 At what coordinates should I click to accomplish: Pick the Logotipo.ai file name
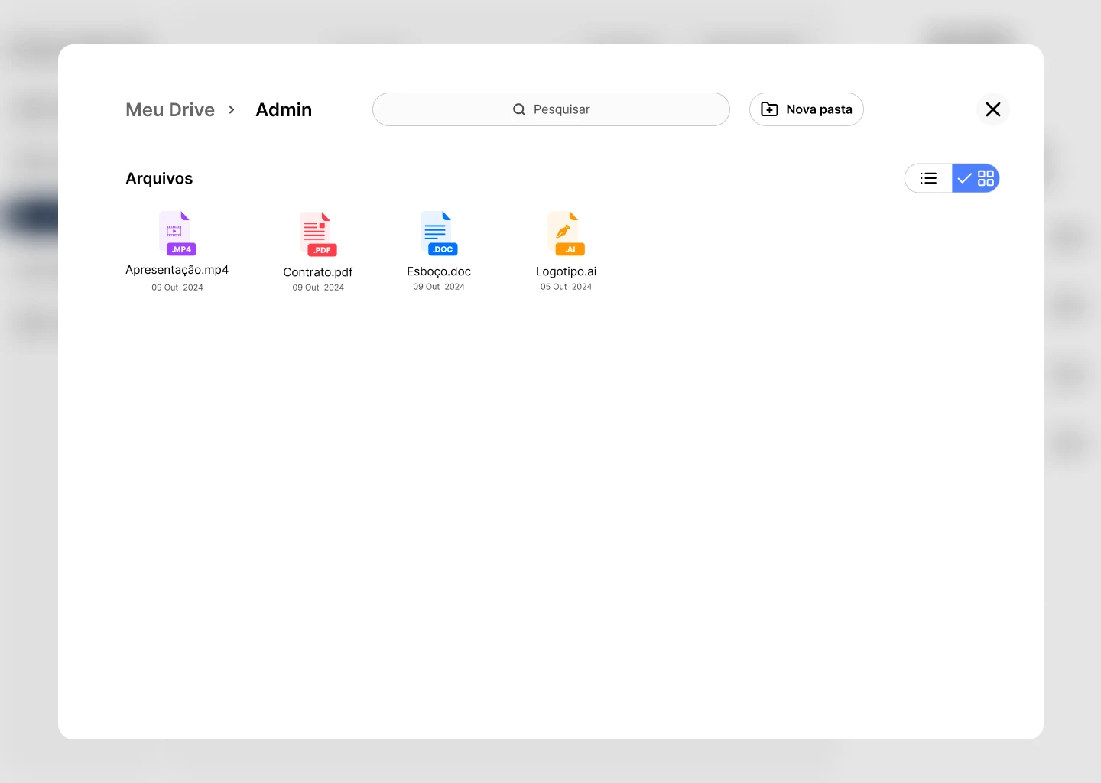[566, 271]
